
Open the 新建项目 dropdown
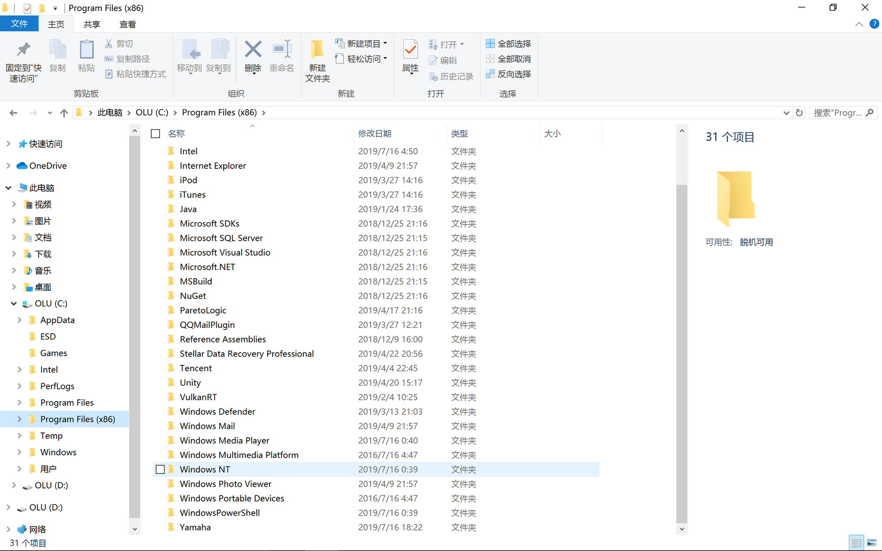tap(385, 43)
